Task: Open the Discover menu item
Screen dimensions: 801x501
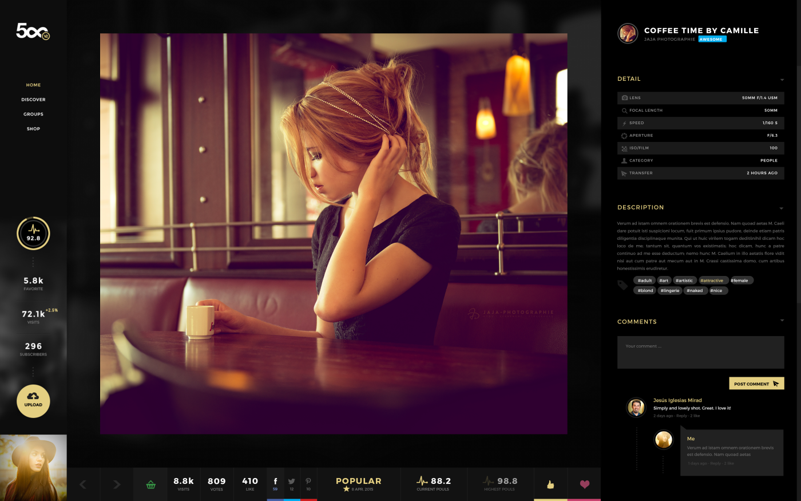Action: [33, 100]
